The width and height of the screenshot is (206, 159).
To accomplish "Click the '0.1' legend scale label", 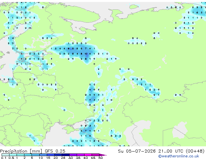I will pos(4,158).
